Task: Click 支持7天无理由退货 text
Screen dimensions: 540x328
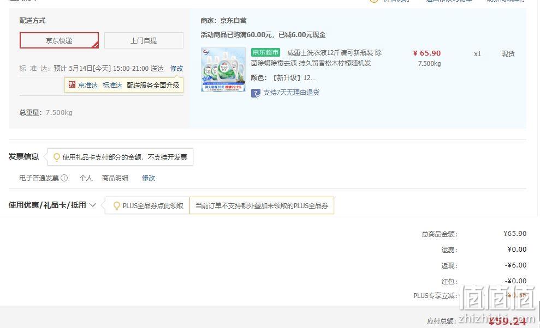Action: [292, 93]
